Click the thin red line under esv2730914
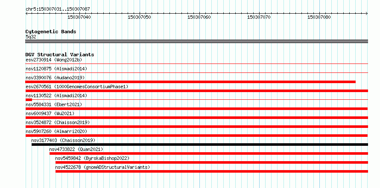This screenshot has height=188, width=380. (196, 64)
